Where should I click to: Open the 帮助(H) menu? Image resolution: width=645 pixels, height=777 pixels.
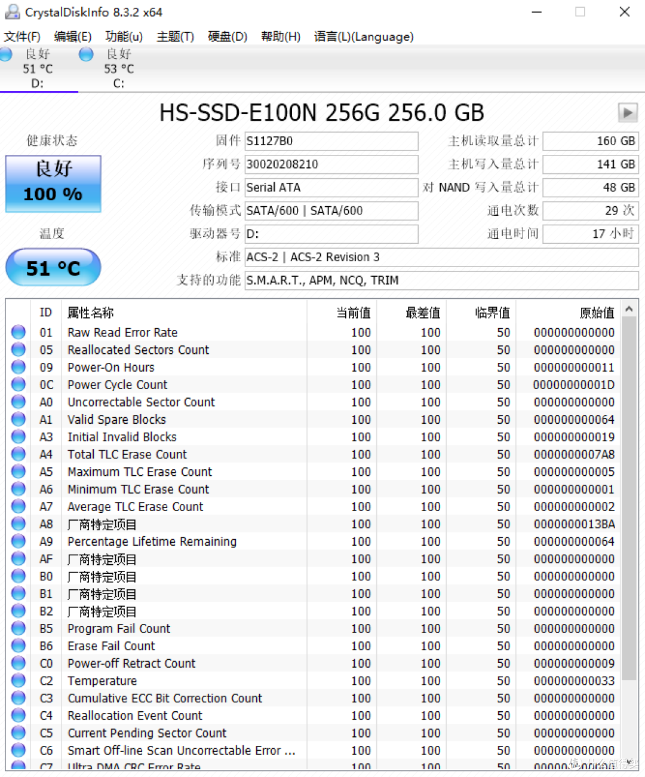[280, 36]
